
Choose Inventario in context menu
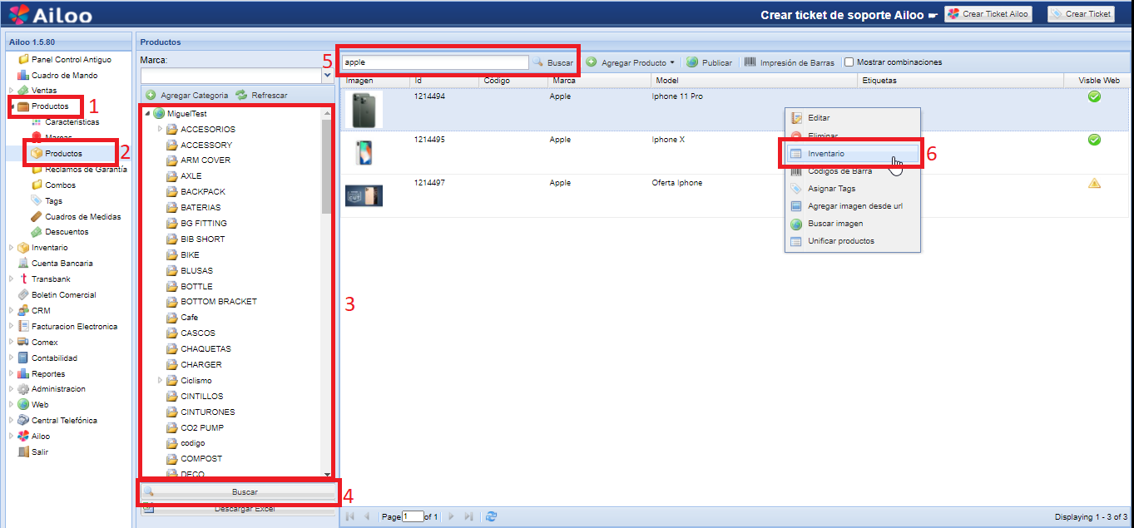[853, 154]
